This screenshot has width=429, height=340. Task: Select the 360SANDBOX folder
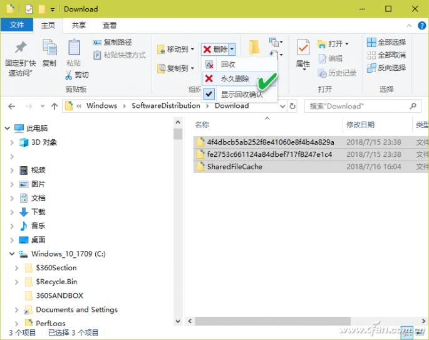pos(59,295)
